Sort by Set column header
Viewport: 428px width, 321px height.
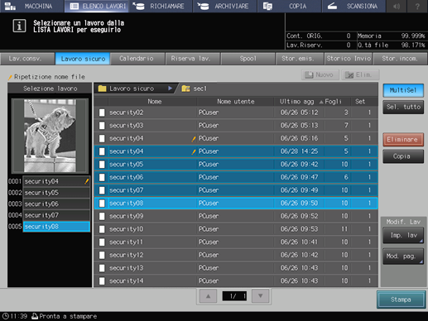360,102
